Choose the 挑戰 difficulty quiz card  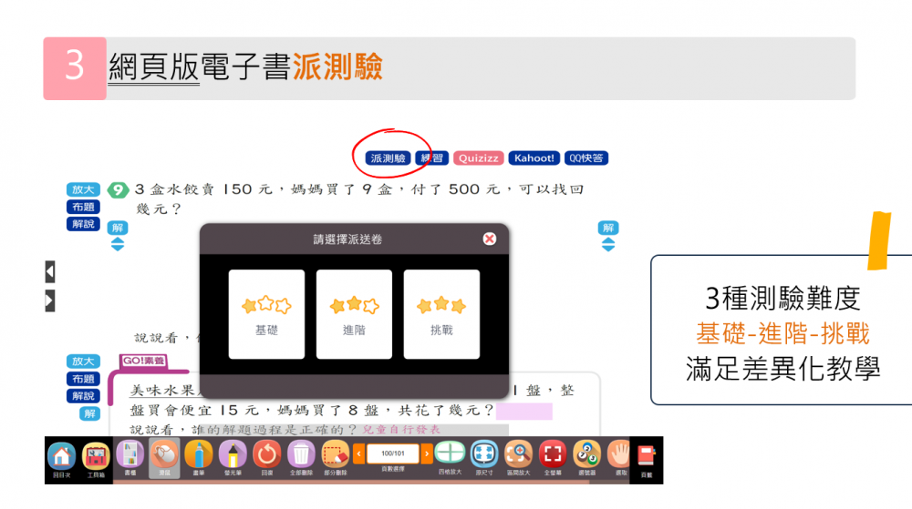coord(441,314)
